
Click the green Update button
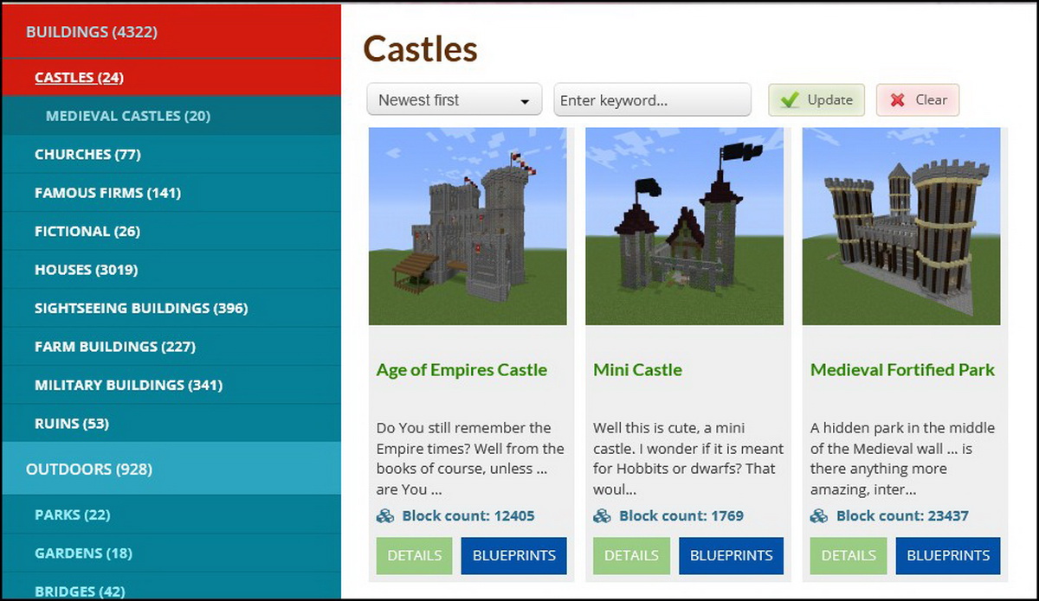816,99
